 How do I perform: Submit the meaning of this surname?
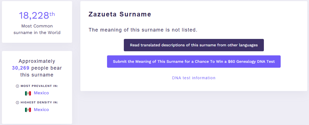(x=194, y=62)
